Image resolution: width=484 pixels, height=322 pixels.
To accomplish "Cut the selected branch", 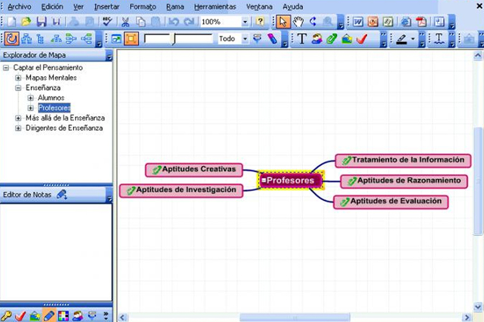I will coord(125,22).
